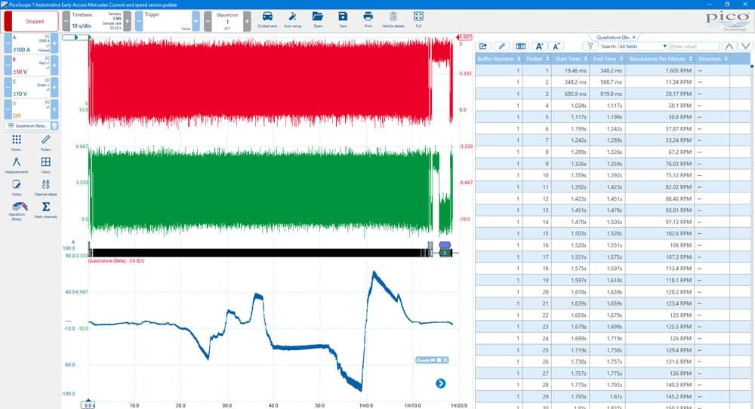Save the waveform data
755x409 pixels.
(343, 20)
